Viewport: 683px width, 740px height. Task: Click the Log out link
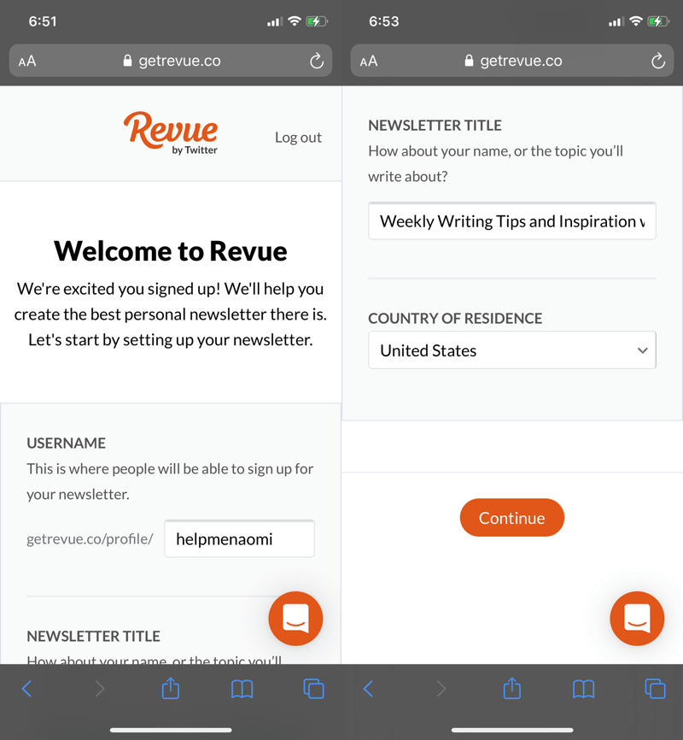(298, 138)
